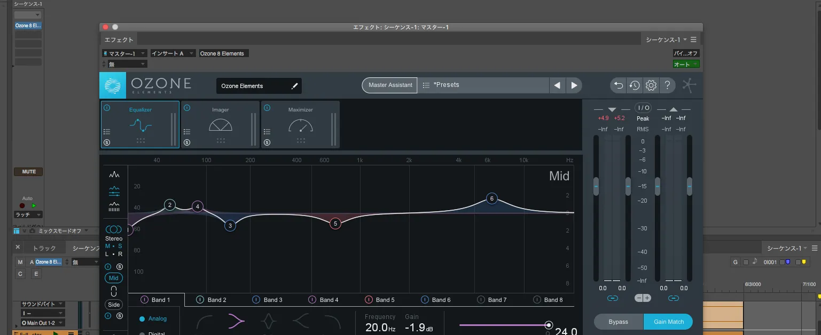Click left input gain fader handle
821x335 pixels.
click(596, 186)
